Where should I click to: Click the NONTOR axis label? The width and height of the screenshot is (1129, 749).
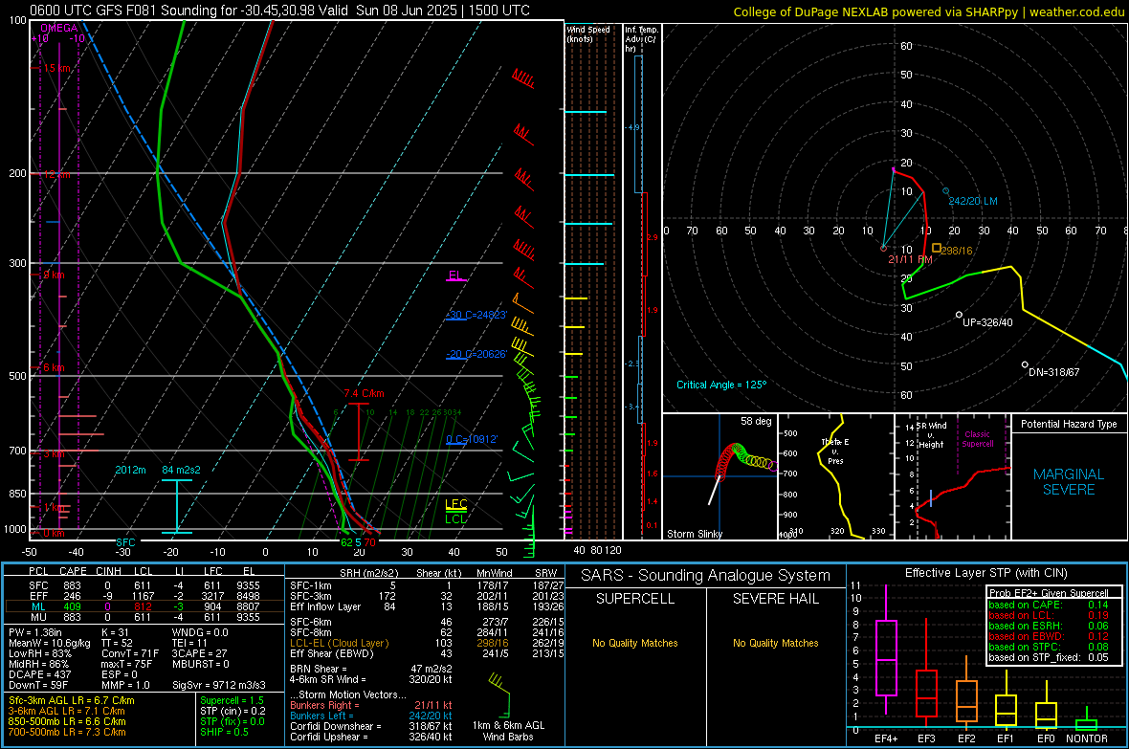[x=1087, y=738]
